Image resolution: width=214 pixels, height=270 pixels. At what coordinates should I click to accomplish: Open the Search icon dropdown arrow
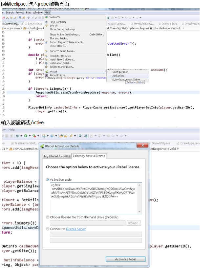pyautogui.click(x=75, y=136)
